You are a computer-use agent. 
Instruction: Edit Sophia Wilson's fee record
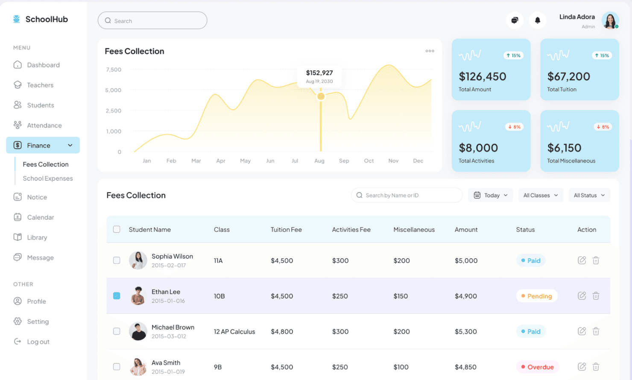click(582, 260)
